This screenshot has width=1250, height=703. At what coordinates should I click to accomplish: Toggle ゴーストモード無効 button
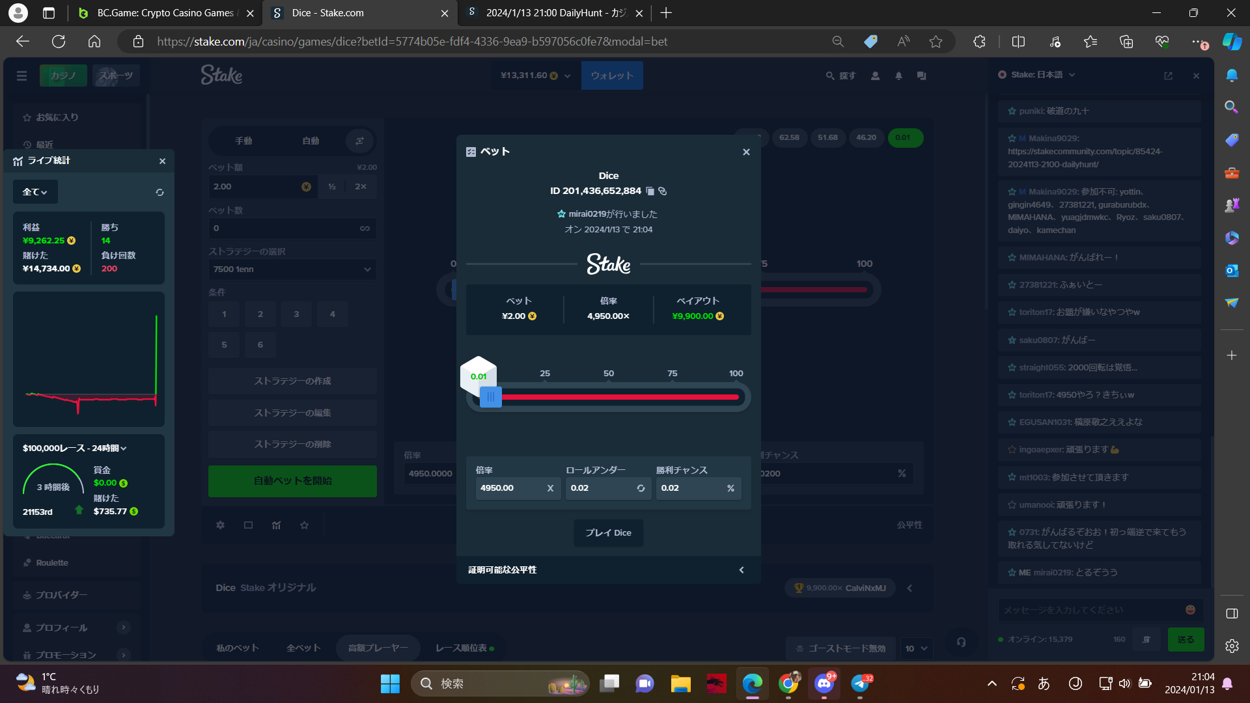click(x=840, y=648)
